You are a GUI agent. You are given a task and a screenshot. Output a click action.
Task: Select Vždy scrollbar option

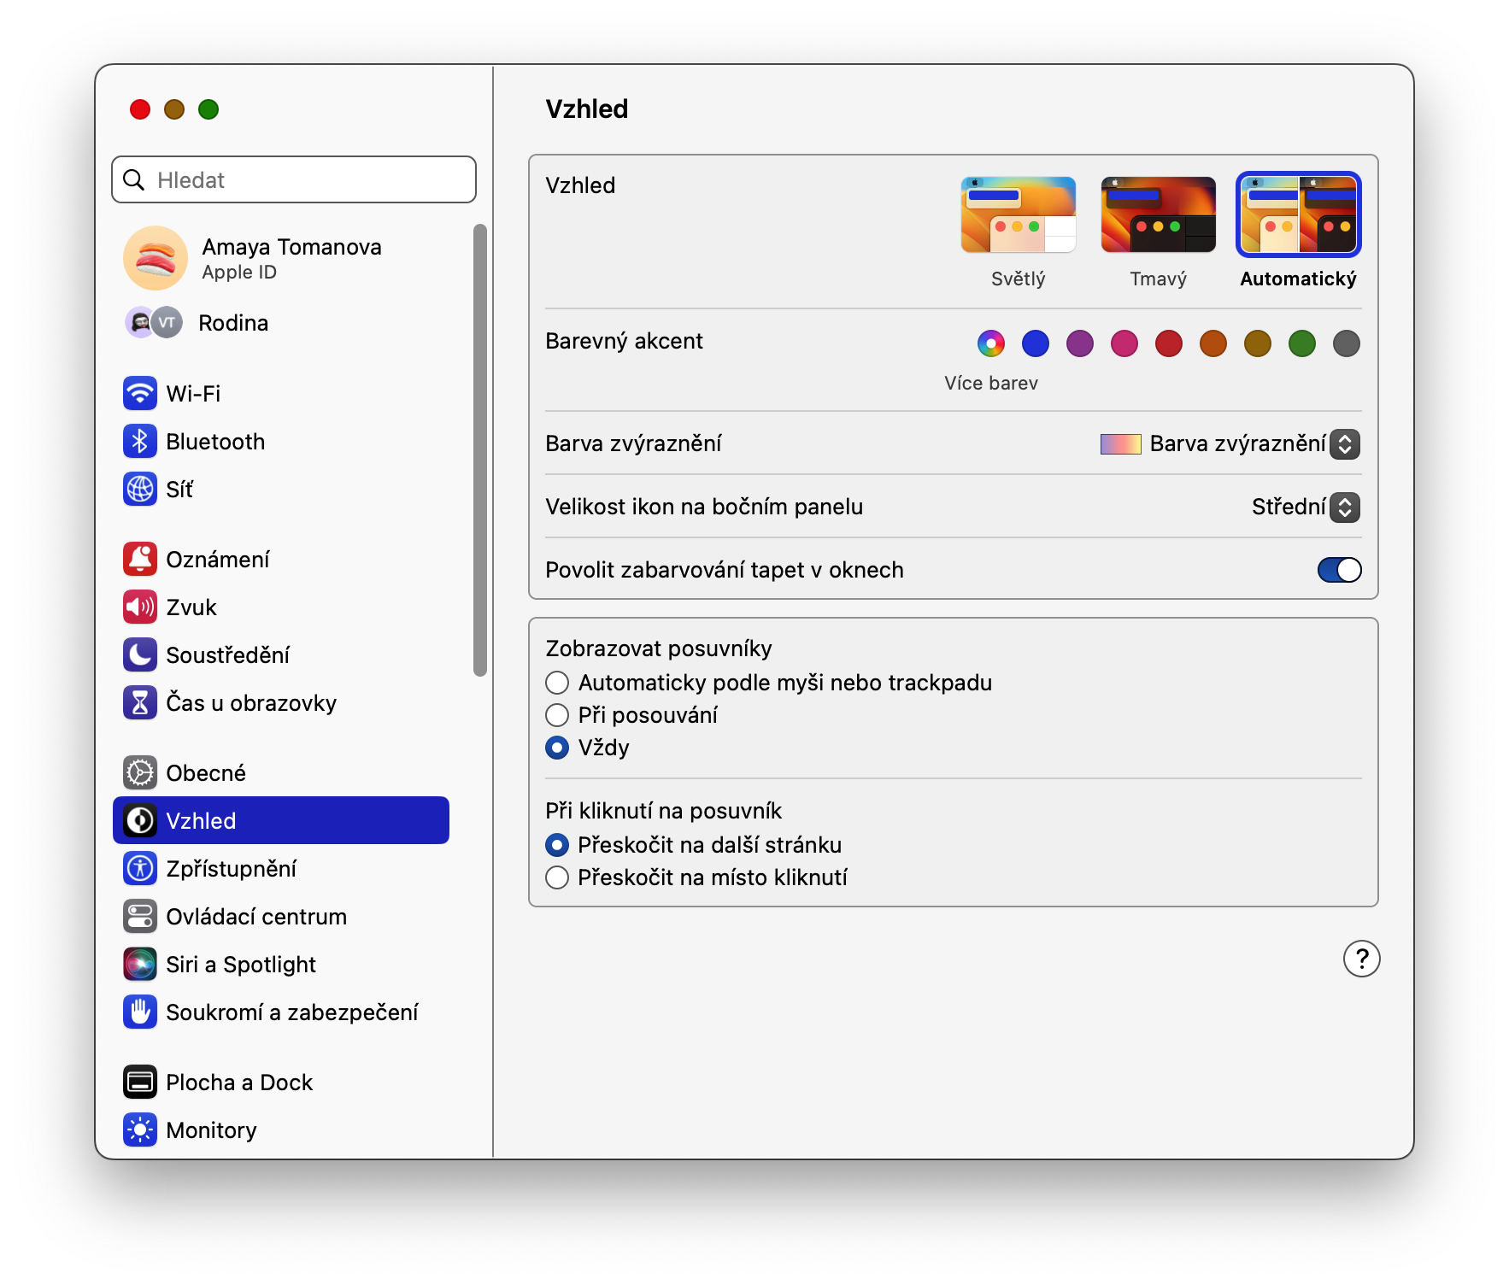tap(557, 748)
